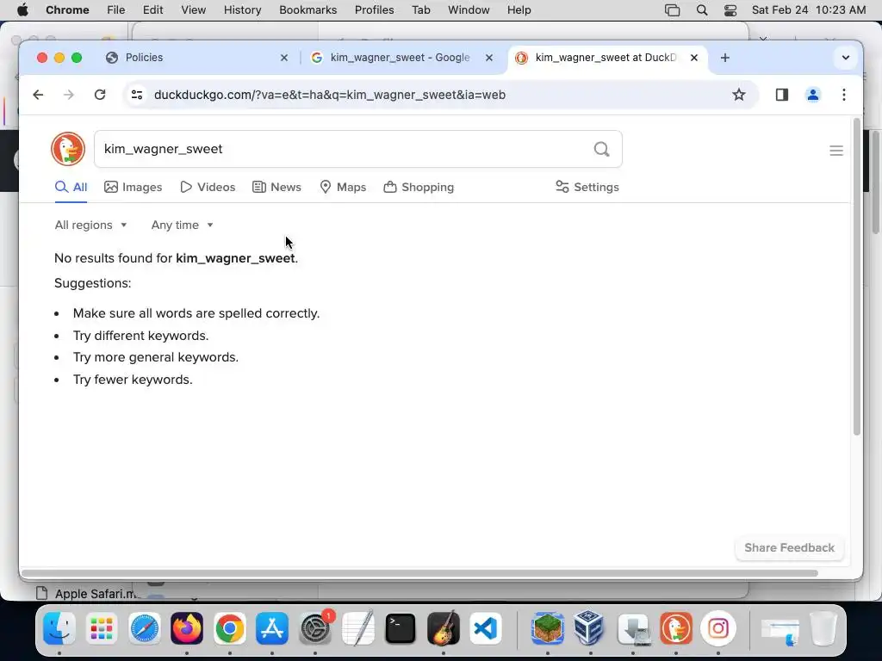Open DuckDuckGo app in the Dock
882x661 pixels.
(x=675, y=627)
